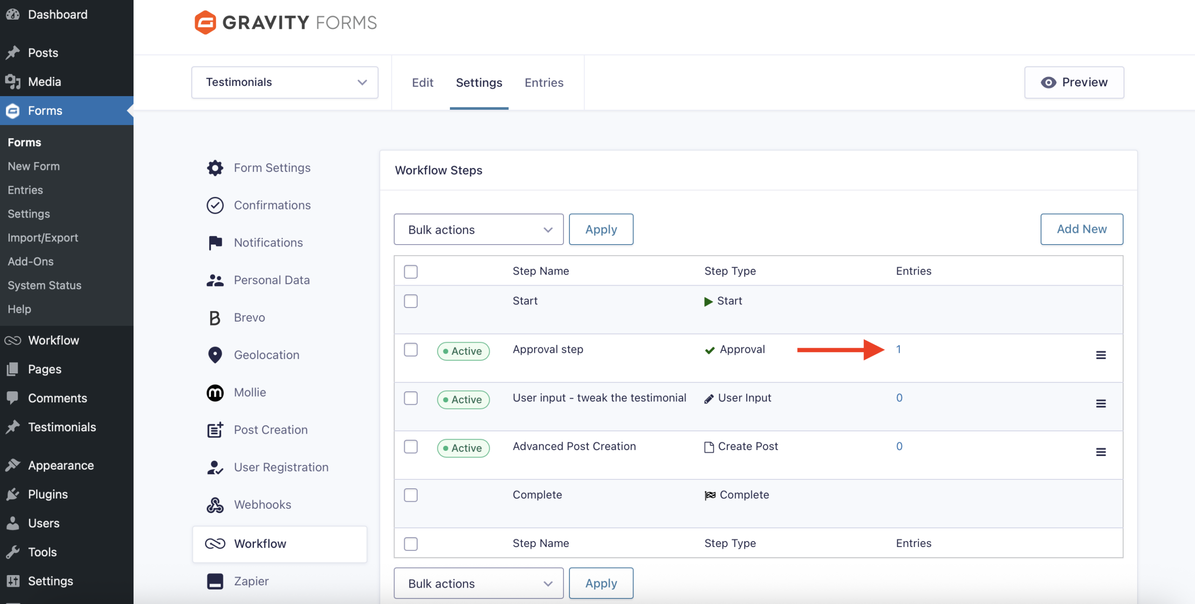Select the User input testimonial step checkbox

coord(411,398)
